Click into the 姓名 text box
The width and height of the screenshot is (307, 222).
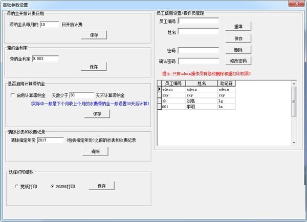tap(199, 32)
